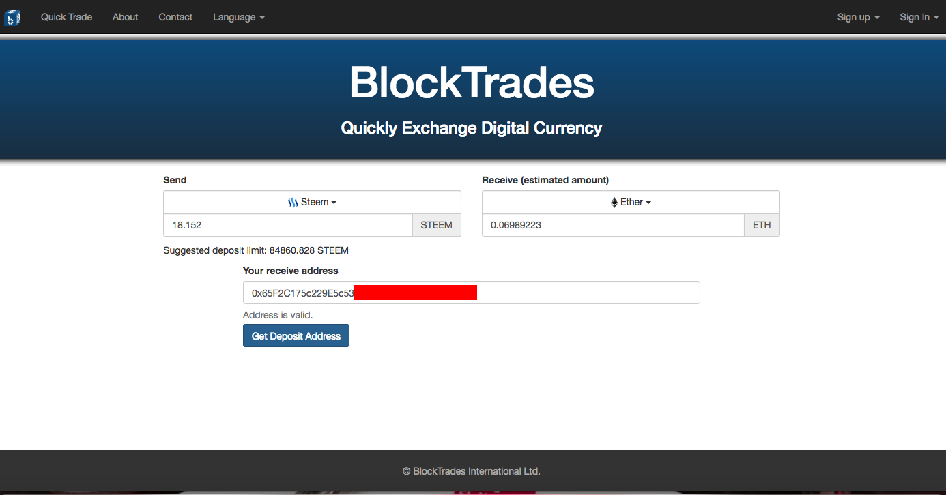Image resolution: width=946 pixels, height=495 pixels.
Task: Click the BlockTrades International Ltd. copyright text
Action: 472,471
